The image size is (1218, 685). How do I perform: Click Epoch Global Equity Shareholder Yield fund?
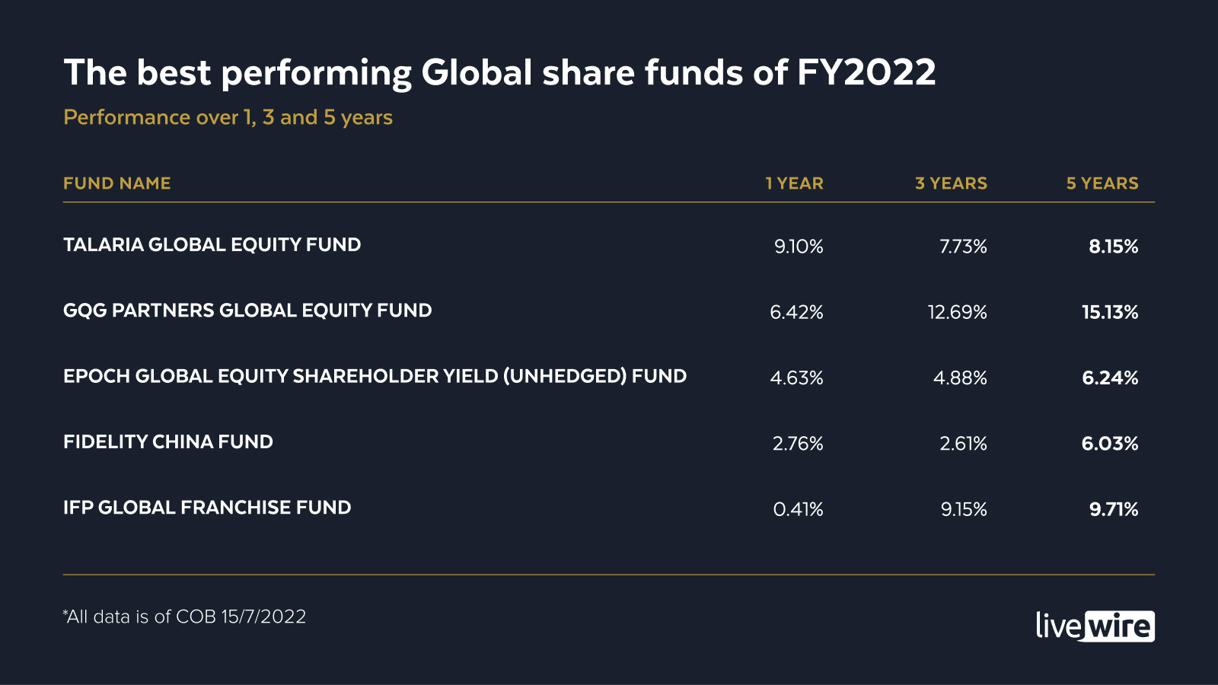pos(375,376)
